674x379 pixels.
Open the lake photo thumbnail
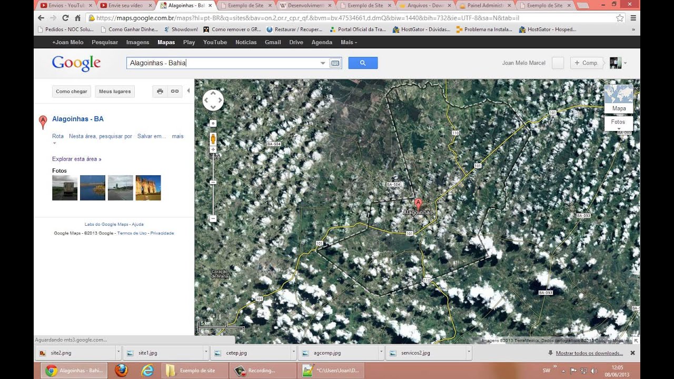93,188
